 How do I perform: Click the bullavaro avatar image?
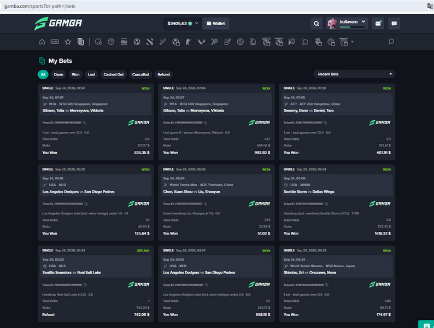click(x=332, y=24)
